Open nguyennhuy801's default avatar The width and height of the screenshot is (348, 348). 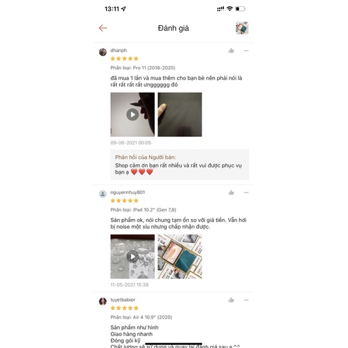(103, 194)
